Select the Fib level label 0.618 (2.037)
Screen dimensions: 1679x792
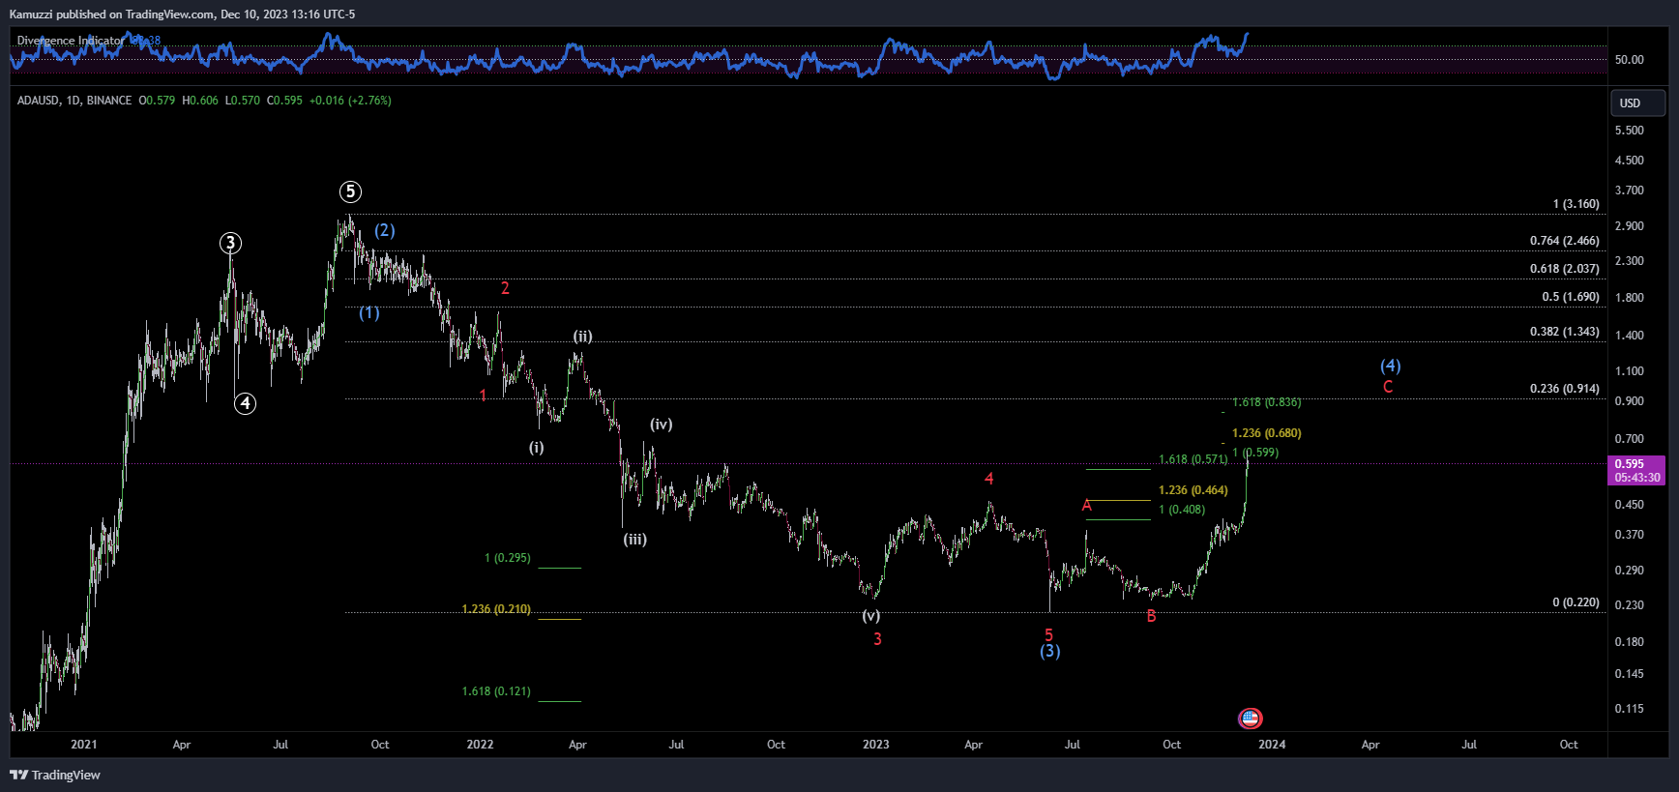pyautogui.click(x=1564, y=269)
